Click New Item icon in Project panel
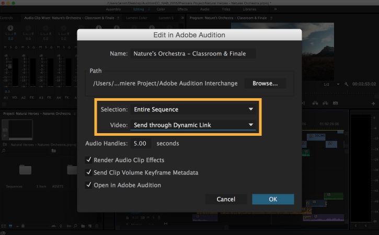The height and width of the screenshot is (235, 379). click(x=90, y=226)
